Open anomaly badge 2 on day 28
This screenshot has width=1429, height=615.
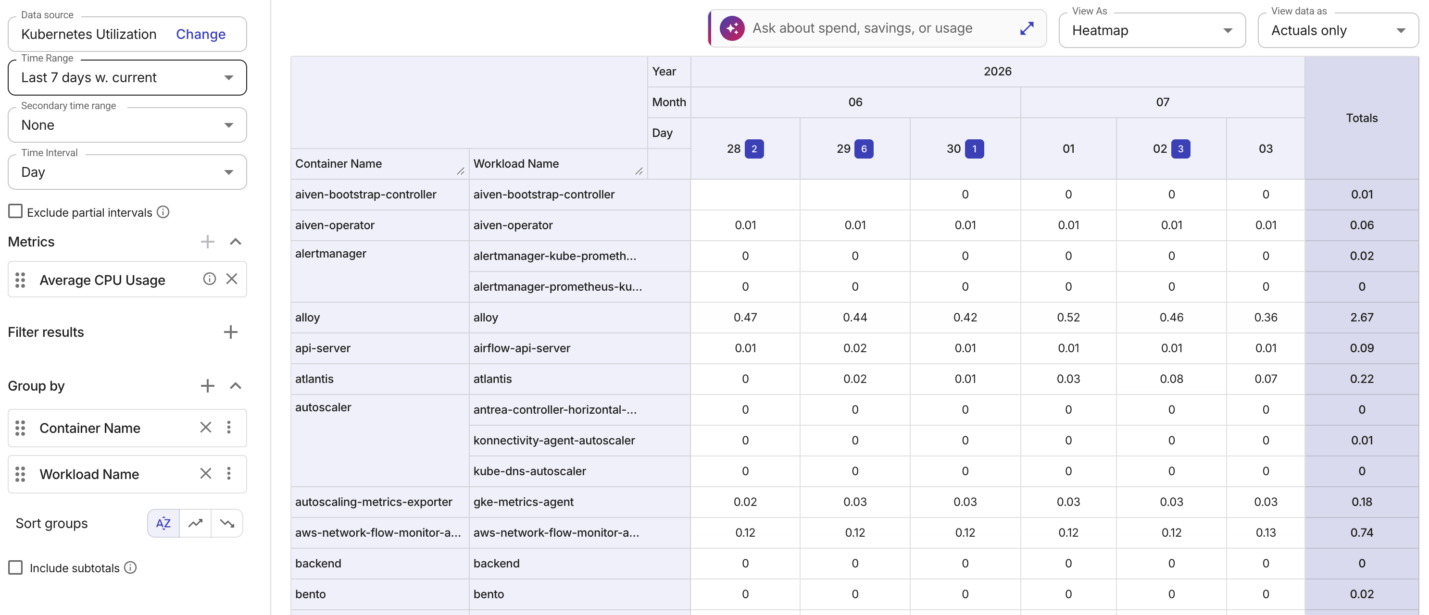pyautogui.click(x=754, y=149)
